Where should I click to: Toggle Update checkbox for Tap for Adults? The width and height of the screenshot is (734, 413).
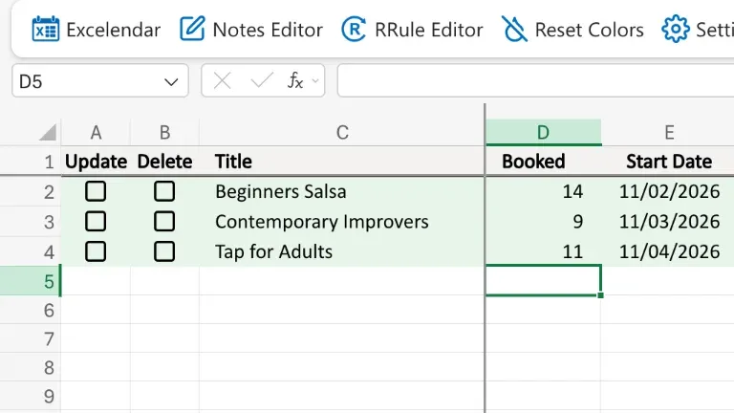[96, 251]
